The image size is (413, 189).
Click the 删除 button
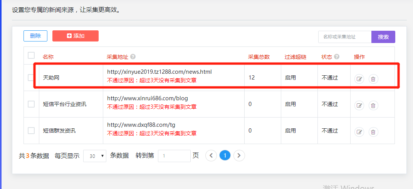click(35, 36)
